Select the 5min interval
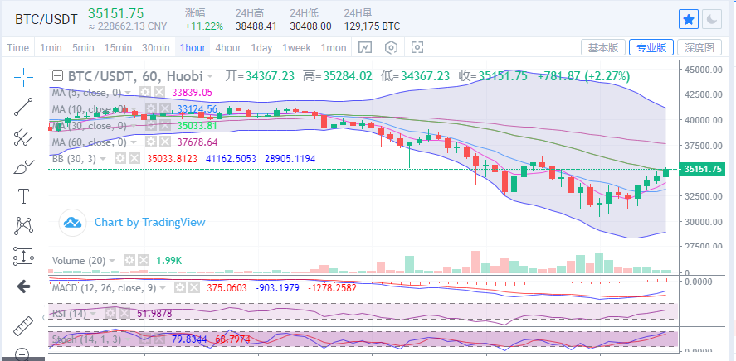This screenshot has width=736, height=361. click(83, 47)
